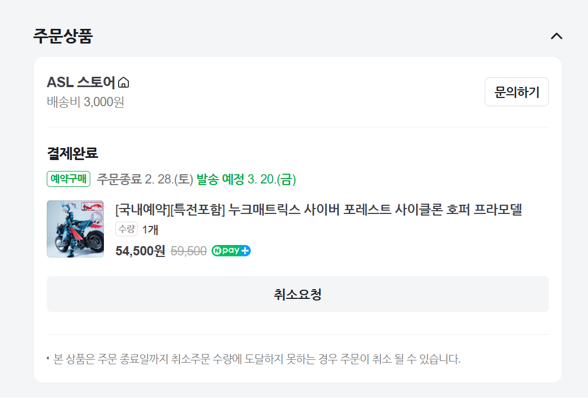This screenshot has height=398, width=588.
Task: Click the 주문종료 2. 28.(토) date text
Action: 145,179
